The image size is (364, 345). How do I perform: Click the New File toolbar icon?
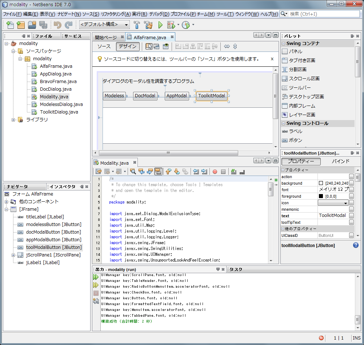pos(10,25)
